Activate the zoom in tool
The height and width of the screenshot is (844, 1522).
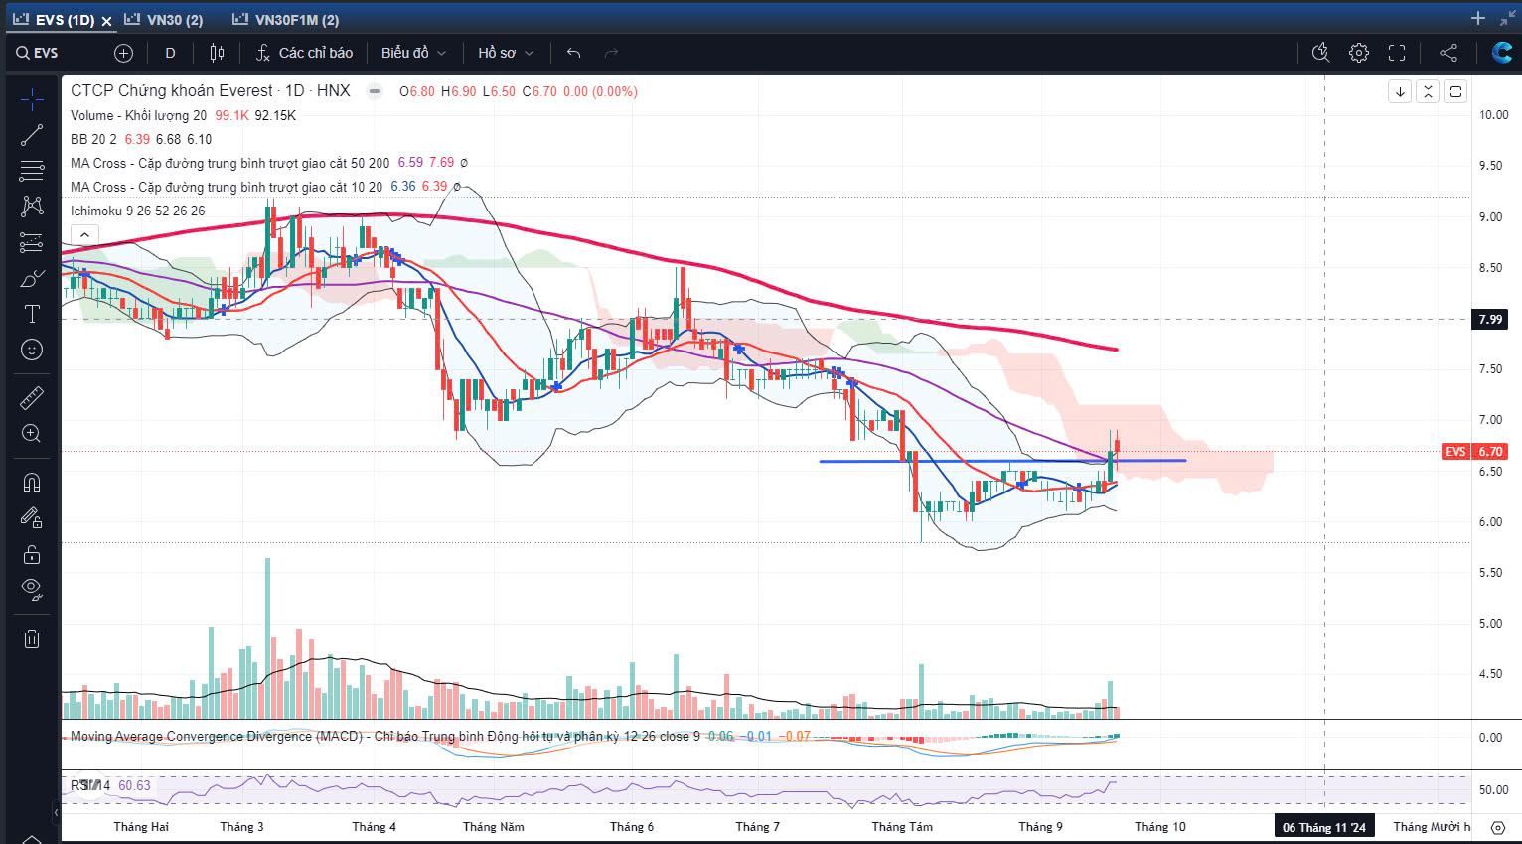point(32,434)
